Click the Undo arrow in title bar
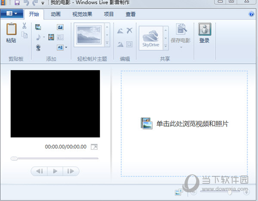Viewport: 258px width, 201px height. [x=26, y=3]
